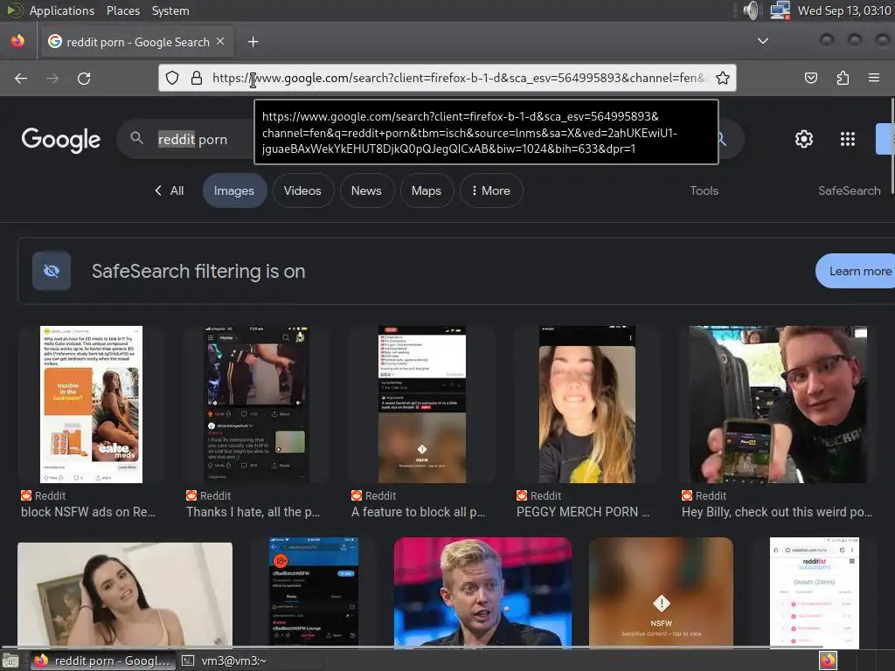Open thumbnail above 'Hey Billy' caption
This screenshot has width=895, height=671.
777,405
